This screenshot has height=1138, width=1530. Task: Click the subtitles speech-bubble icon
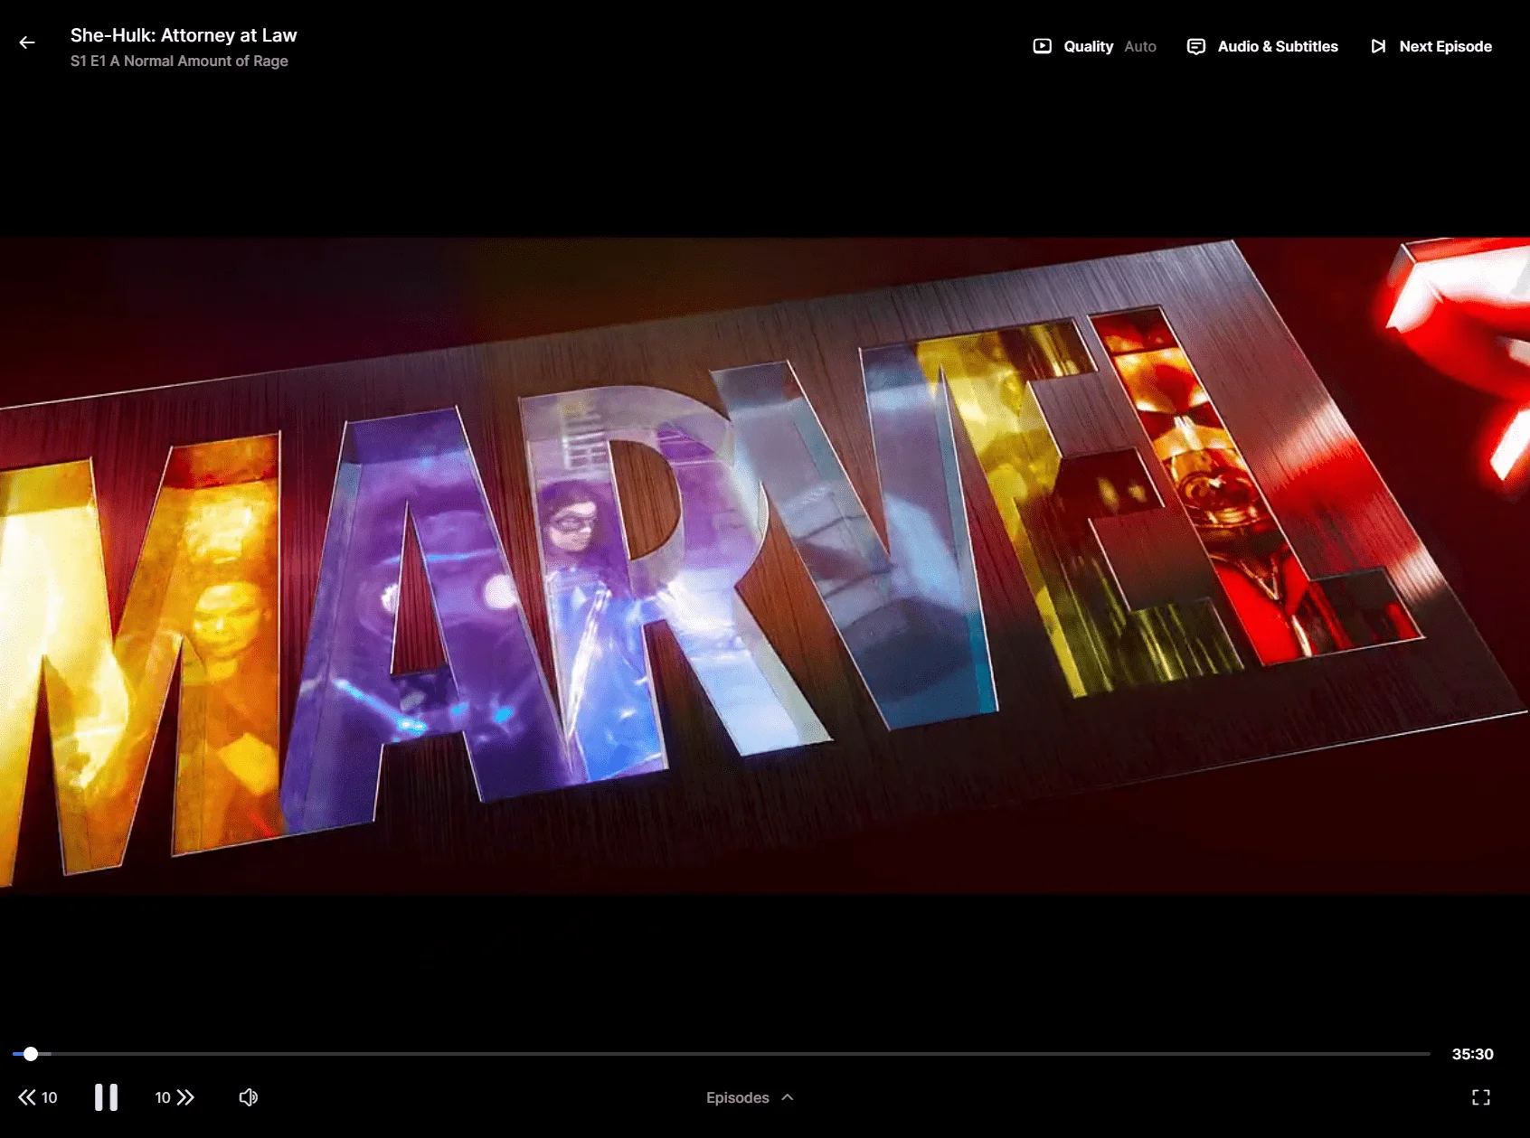1195,46
